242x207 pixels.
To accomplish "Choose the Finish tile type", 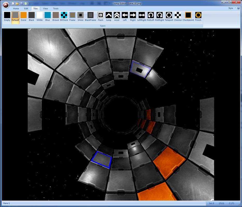I will (x=198, y=17).
